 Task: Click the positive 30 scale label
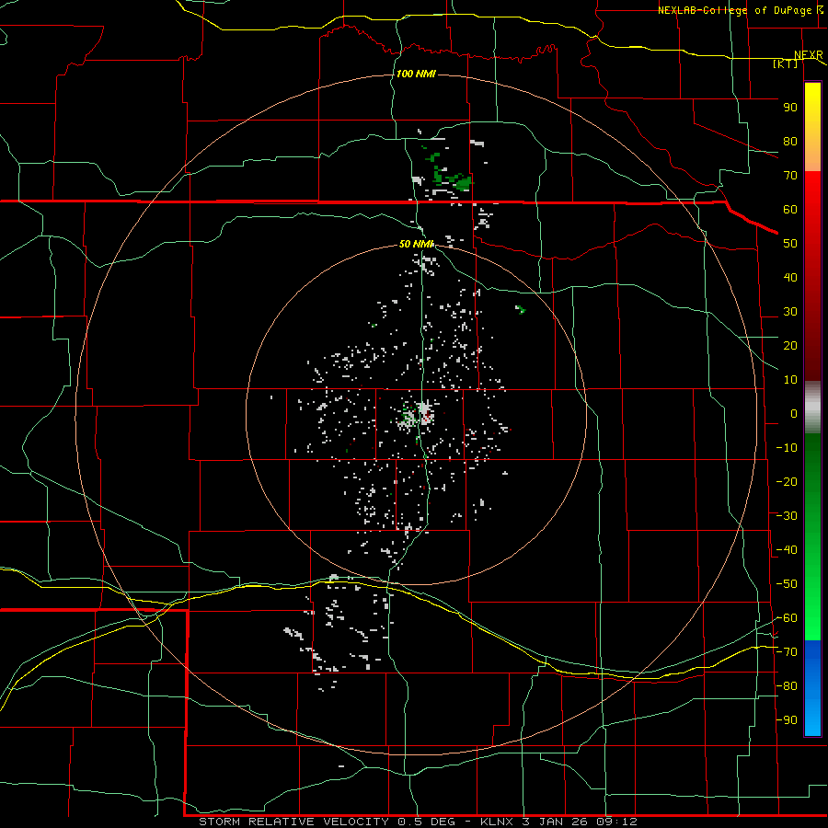tap(790, 312)
